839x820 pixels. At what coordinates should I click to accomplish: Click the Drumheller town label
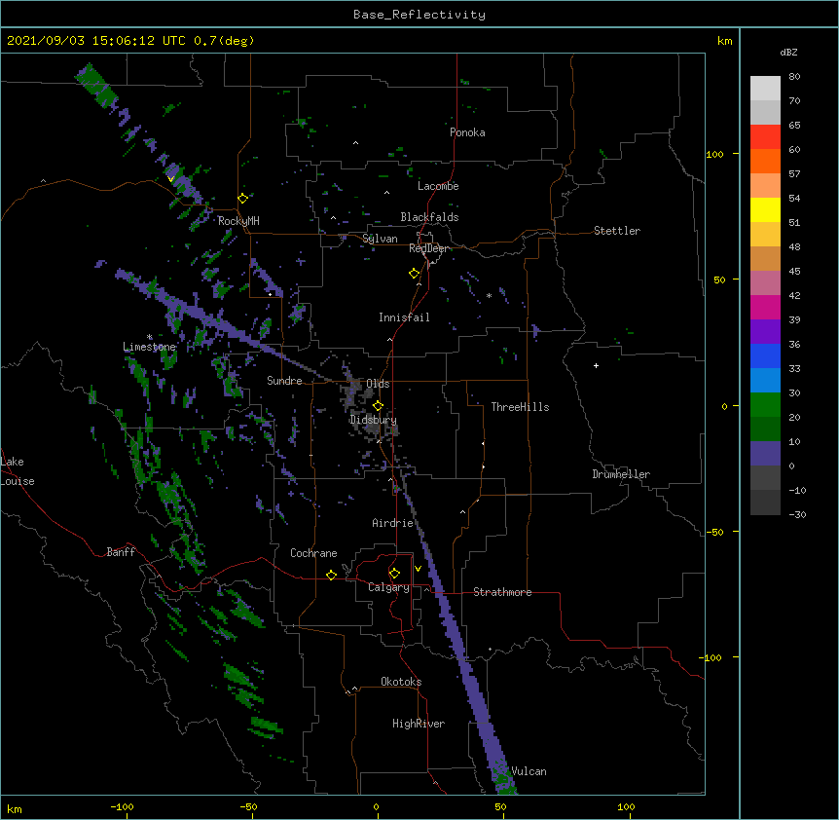tap(621, 474)
